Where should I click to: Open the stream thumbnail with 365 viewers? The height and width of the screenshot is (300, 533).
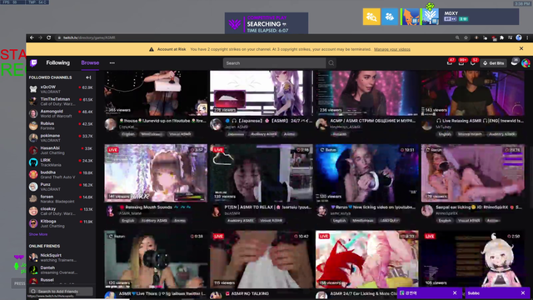tap(156, 92)
